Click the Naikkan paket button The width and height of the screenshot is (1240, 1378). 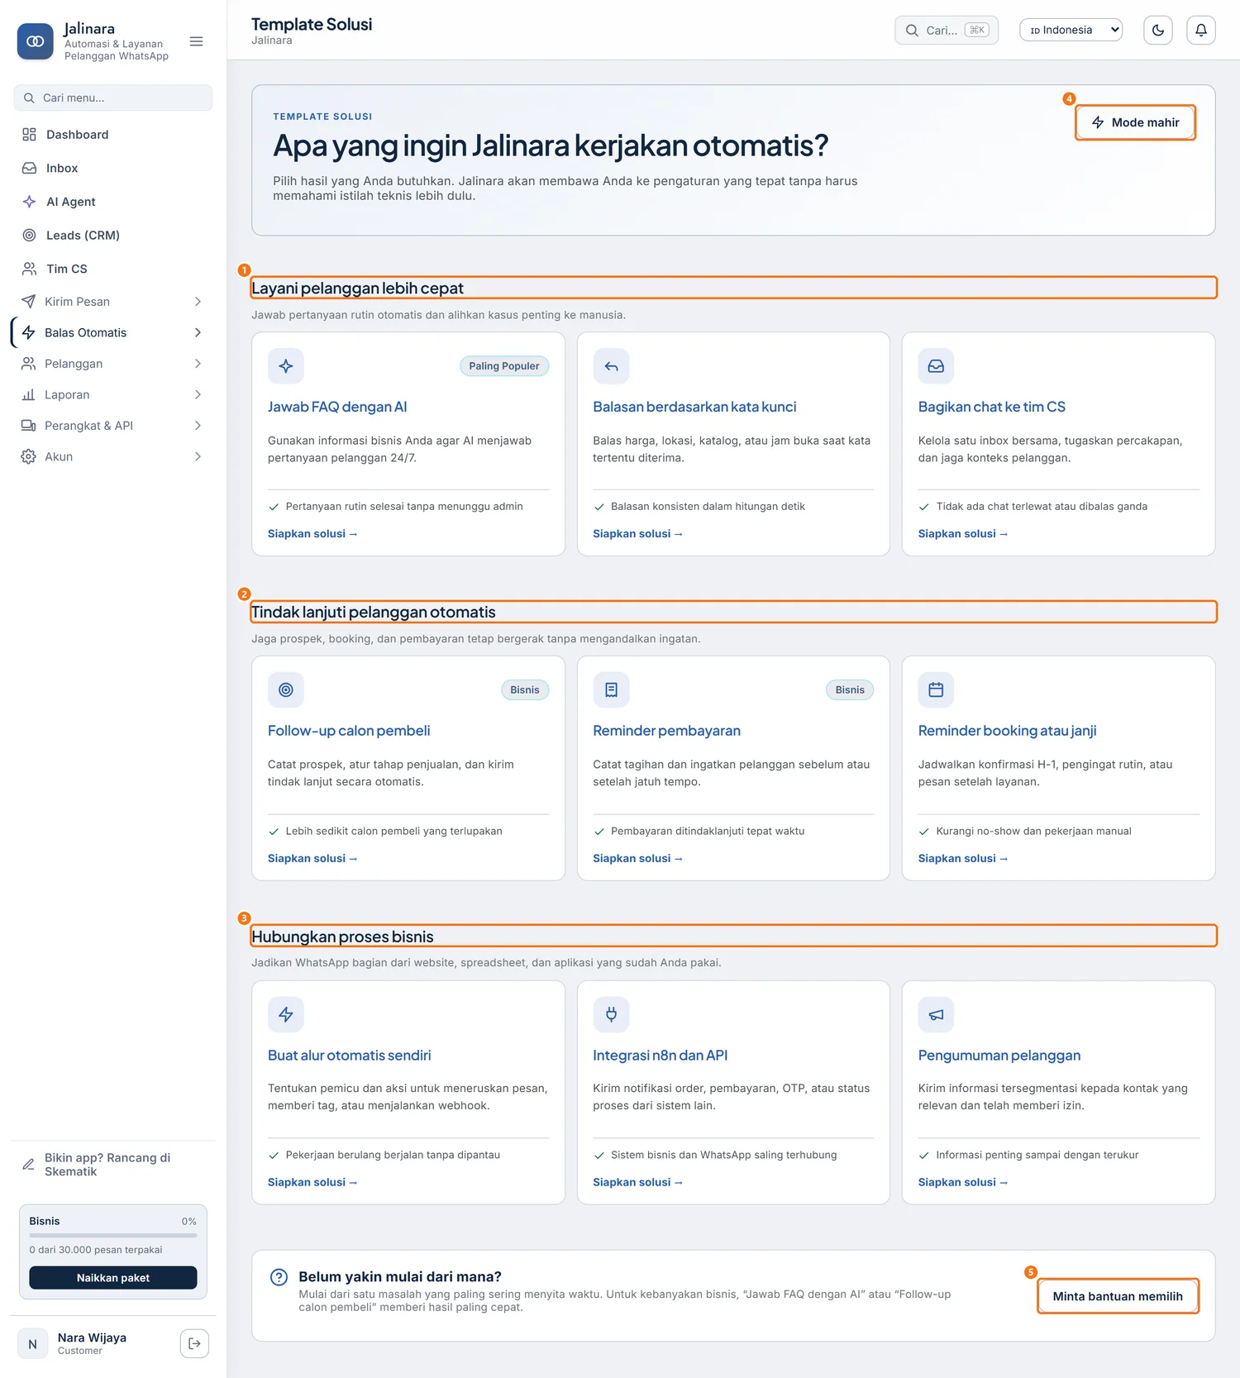[x=113, y=1278]
